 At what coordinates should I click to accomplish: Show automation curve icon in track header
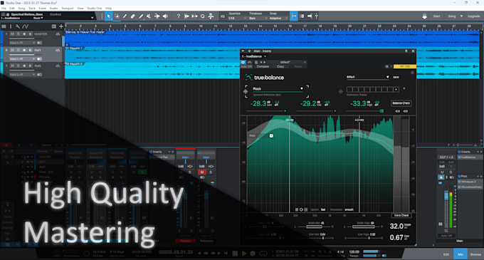click(26, 26)
